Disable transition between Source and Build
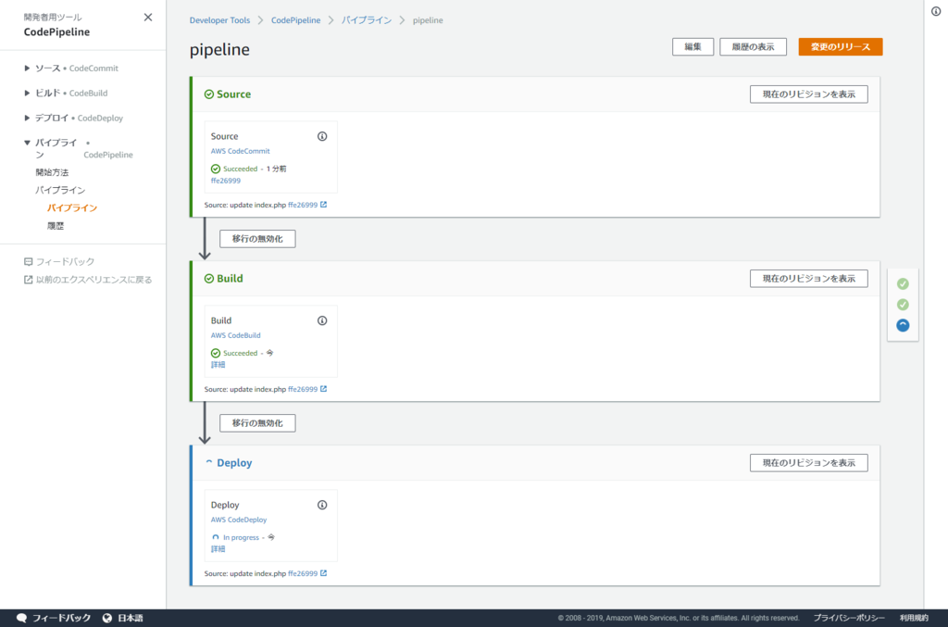Viewport: 948px width, 627px height. 257,239
